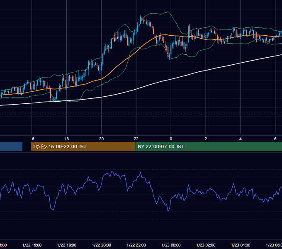The width and height of the screenshot is (282, 249).
Task: Click the "22" hour label on price chart axis
Action: point(136,139)
